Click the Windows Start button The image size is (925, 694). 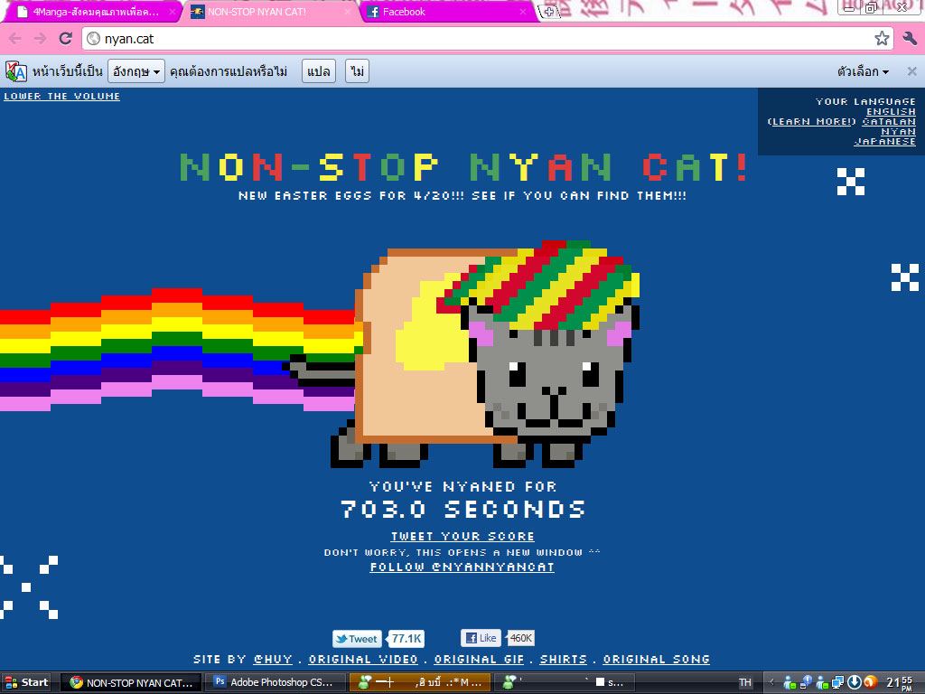26,683
